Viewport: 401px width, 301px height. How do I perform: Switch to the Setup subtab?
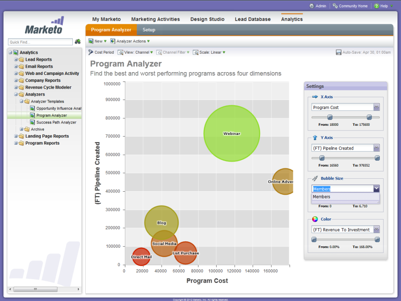[x=149, y=30]
